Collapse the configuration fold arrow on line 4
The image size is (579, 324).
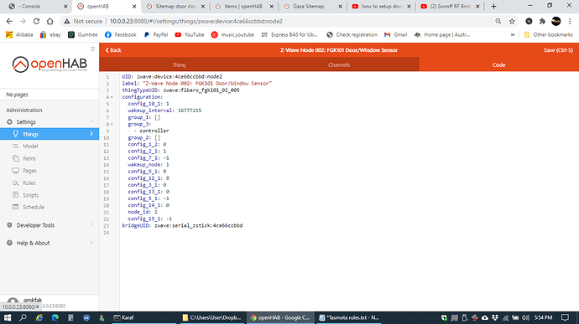coord(112,97)
